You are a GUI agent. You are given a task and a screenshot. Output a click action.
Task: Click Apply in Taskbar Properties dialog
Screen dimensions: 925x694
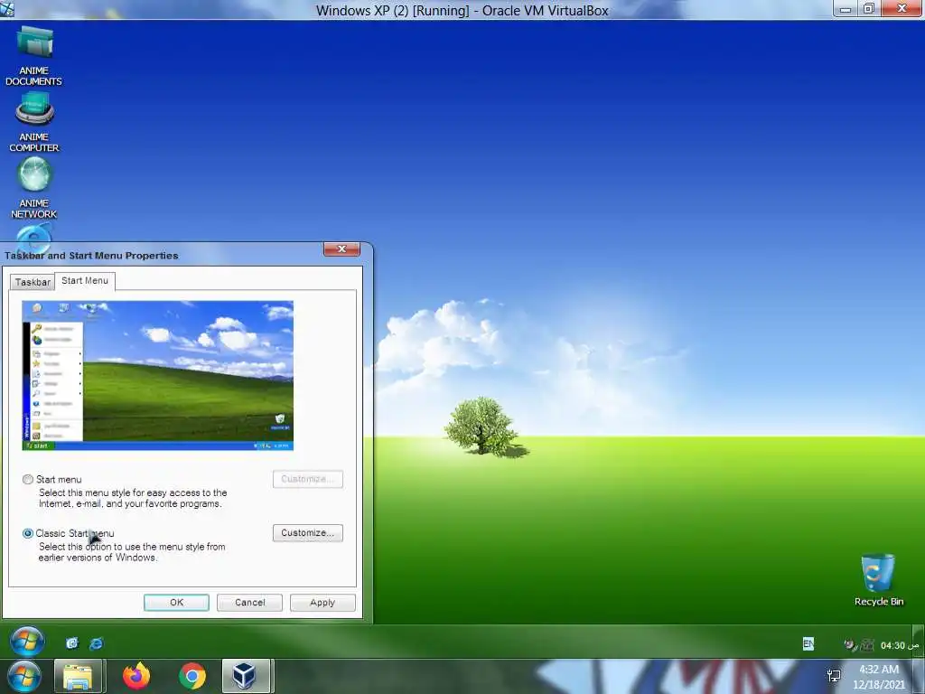322,603
